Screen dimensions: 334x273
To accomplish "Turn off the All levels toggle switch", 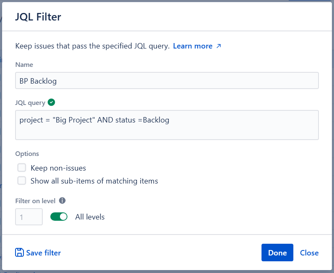I will point(59,217).
